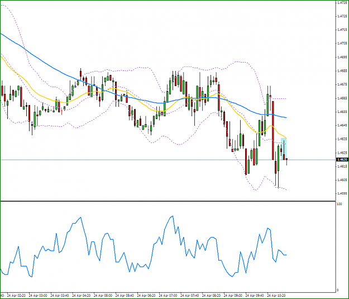Click the 24 Apr 05:40 time label
Viewport: 349px width, 299px height.
[125, 296]
